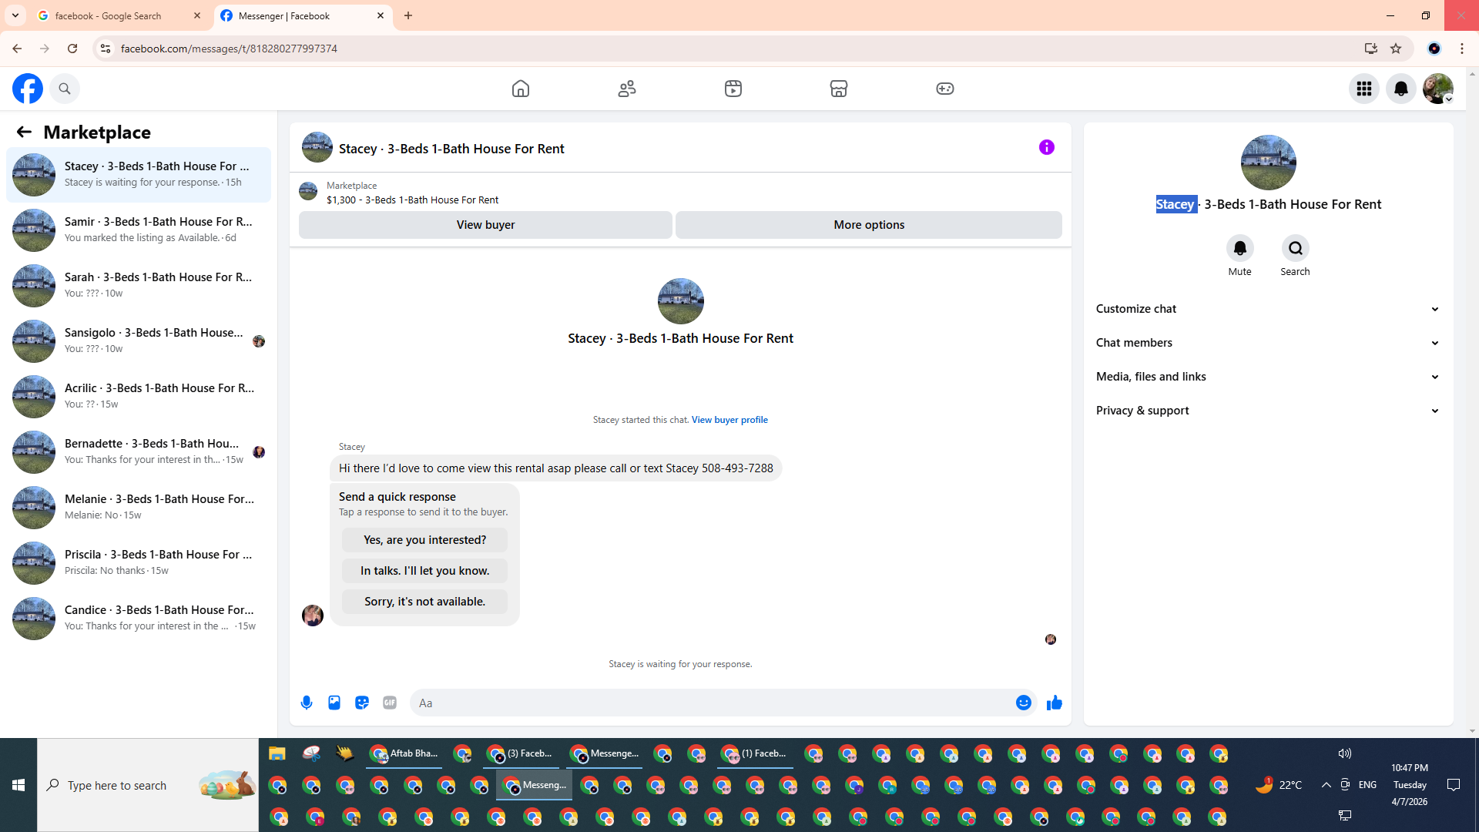Open the Bernadette conversation

click(139, 451)
